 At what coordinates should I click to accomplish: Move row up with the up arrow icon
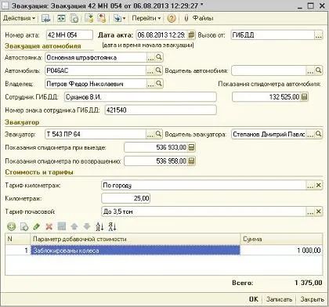[x=74, y=226]
